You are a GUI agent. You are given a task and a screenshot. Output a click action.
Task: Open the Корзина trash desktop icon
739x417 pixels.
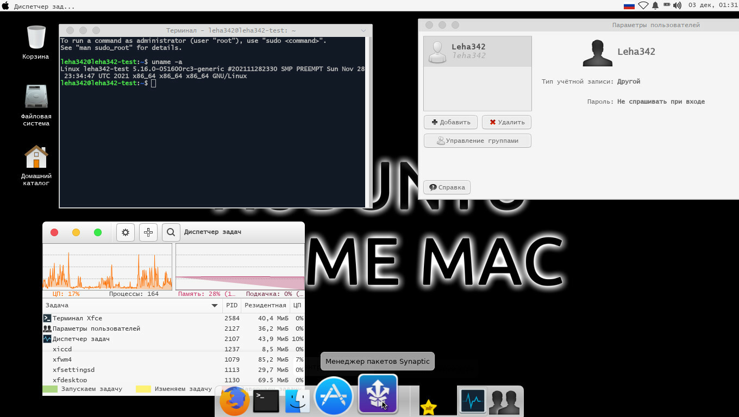[36, 42]
